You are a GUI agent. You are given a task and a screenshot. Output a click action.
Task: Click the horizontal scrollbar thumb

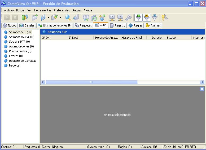91,82
